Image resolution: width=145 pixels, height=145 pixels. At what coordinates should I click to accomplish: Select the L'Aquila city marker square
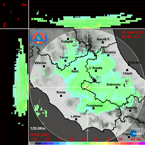pyautogui.click(x=96, y=71)
